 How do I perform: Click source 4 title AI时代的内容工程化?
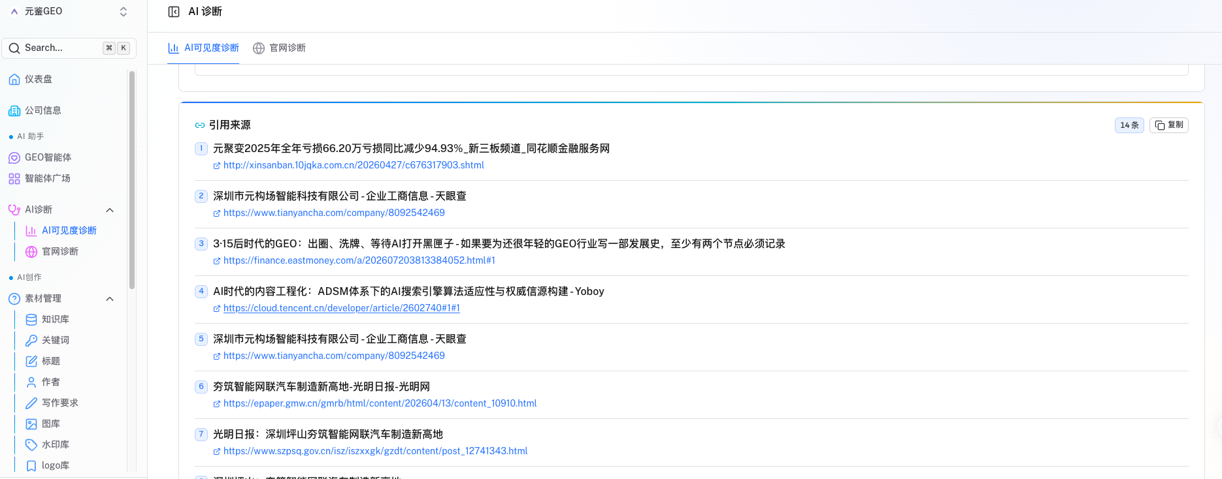click(x=408, y=291)
